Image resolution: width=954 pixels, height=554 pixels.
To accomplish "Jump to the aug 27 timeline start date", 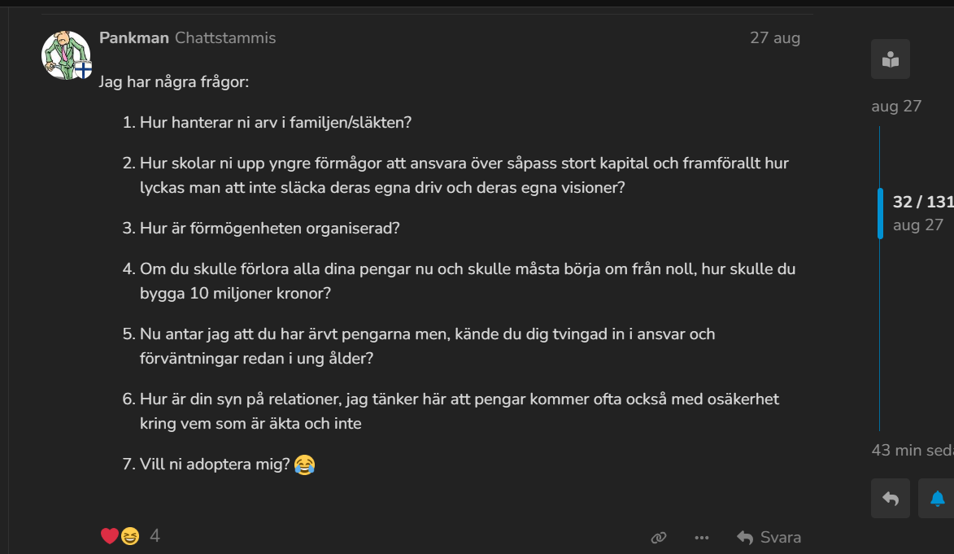I will click(x=895, y=106).
